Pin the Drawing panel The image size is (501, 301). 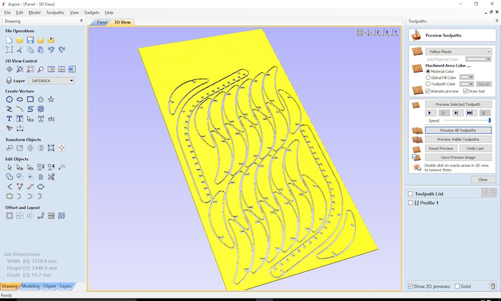pyautogui.click(x=81, y=21)
